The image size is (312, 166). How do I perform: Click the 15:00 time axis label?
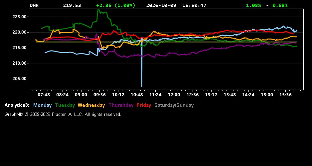coord(267,95)
